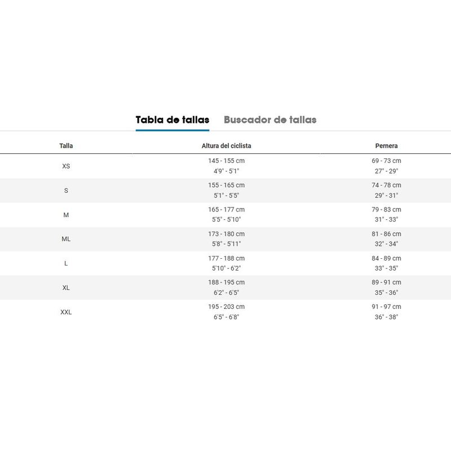Select the XXL size row label
Image resolution: width=451 pixels, height=451 pixels.
point(66,312)
